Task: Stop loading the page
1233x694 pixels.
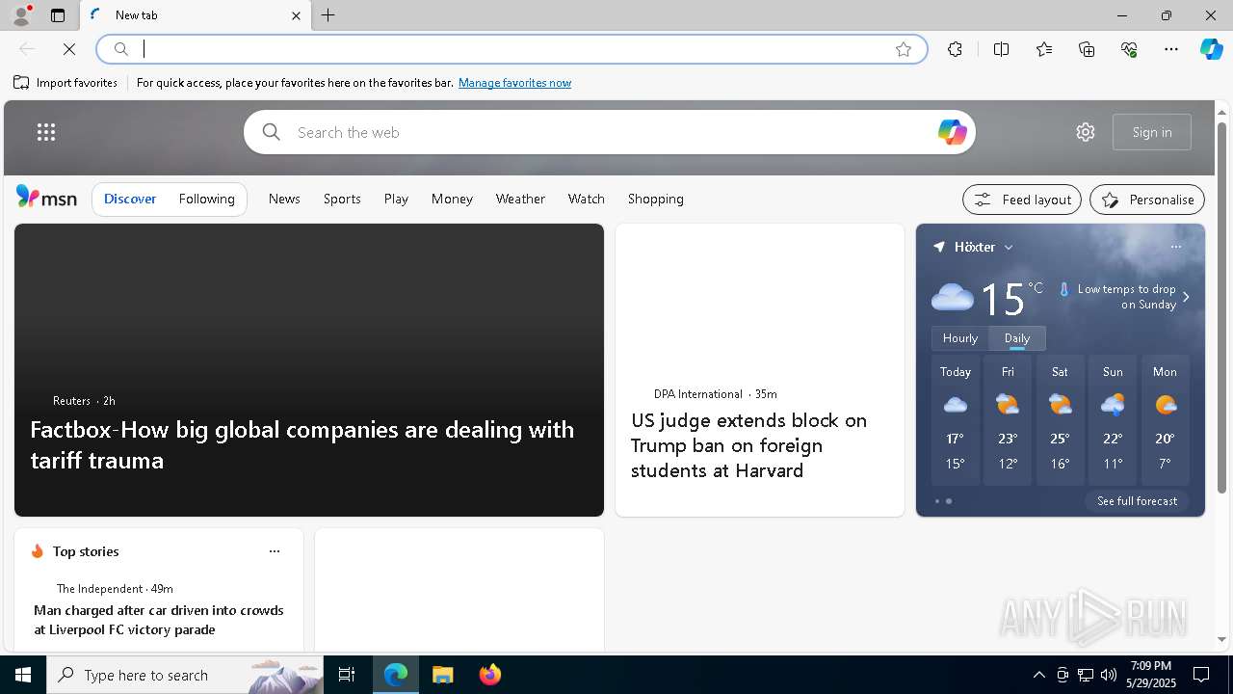Action: coord(69,49)
